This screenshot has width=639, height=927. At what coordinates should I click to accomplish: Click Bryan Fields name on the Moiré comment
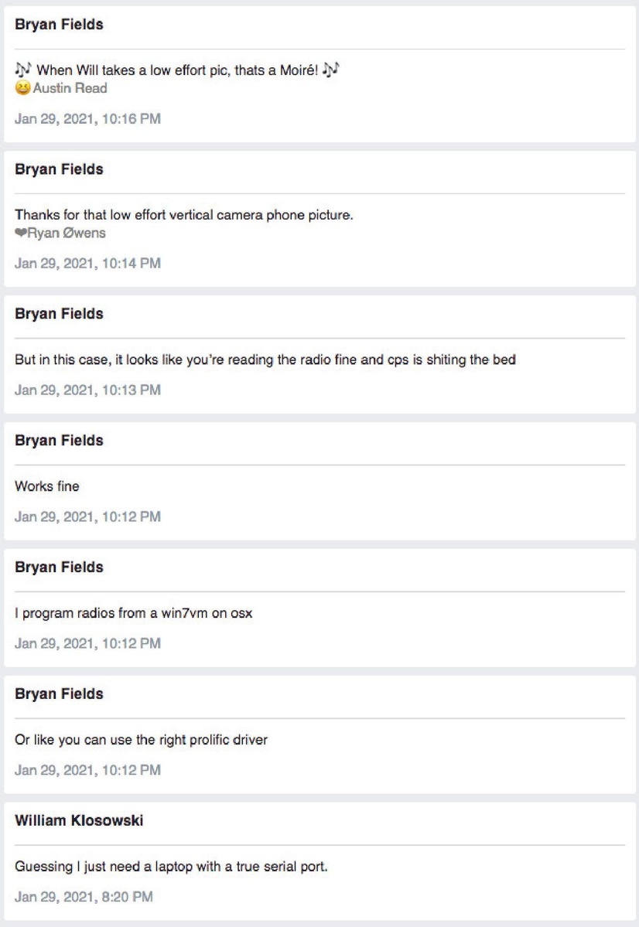pos(59,25)
